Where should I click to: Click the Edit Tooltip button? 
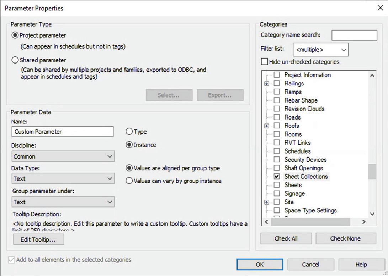click(39, 239)
